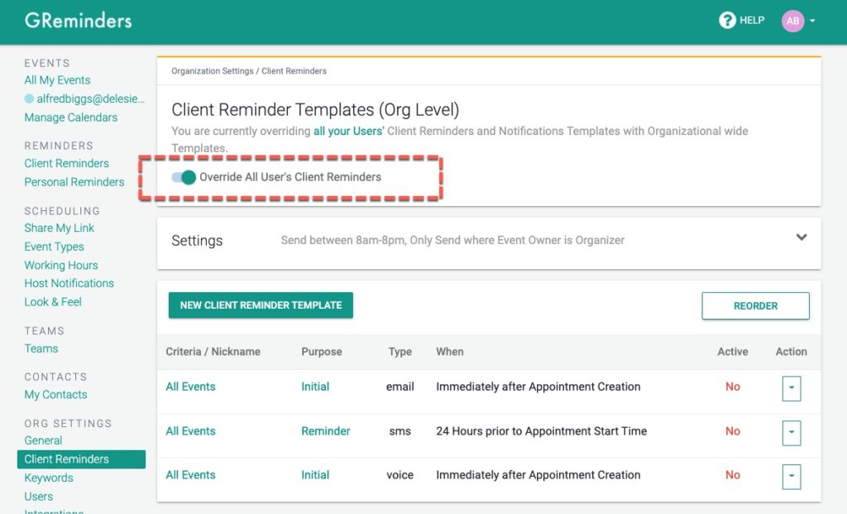This screenshot has width=847, height=514.
Task: Click New Client Reminder Template button
Action: coord(261,305)
